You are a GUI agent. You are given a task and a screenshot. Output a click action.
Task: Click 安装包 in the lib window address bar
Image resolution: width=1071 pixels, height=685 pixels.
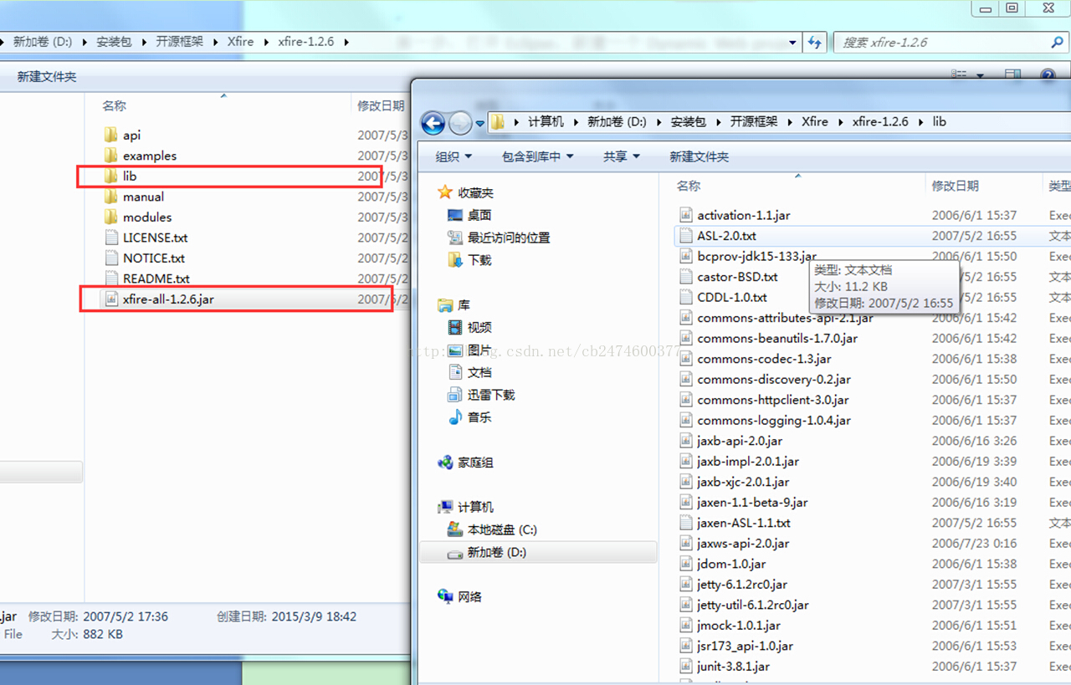(x=689, y=122)
